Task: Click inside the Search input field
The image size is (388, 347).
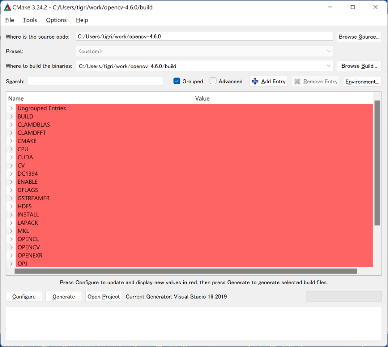Action: (x=95, y=81)
